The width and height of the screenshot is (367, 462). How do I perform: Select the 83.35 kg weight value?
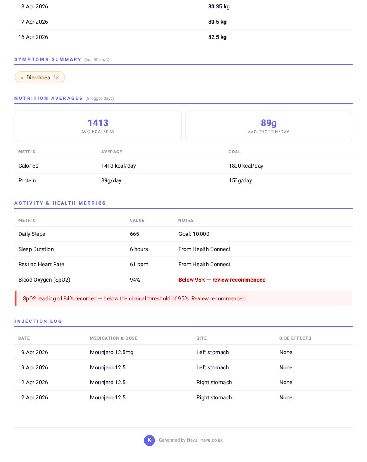coord(219,6)
